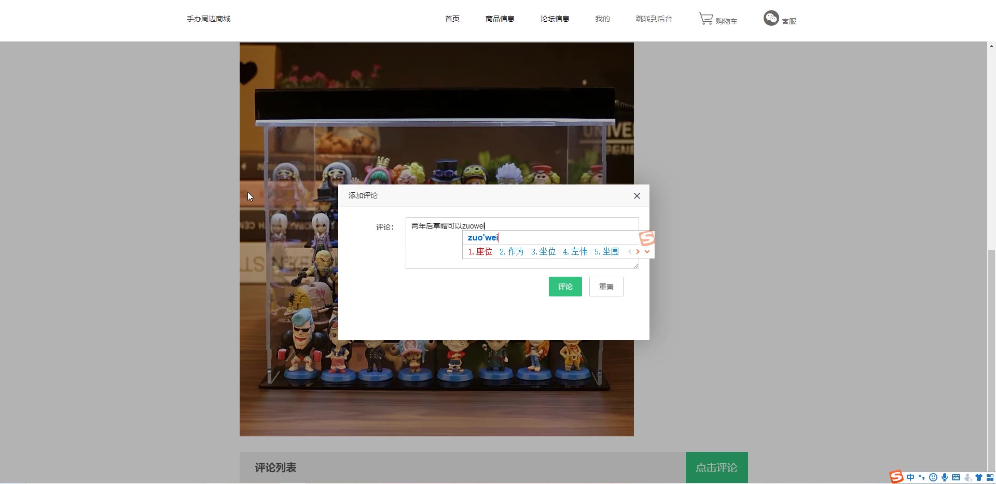Choose candidate 3. 坐位
This screenshot has width=996, height=484.
[x=543, y=251]
